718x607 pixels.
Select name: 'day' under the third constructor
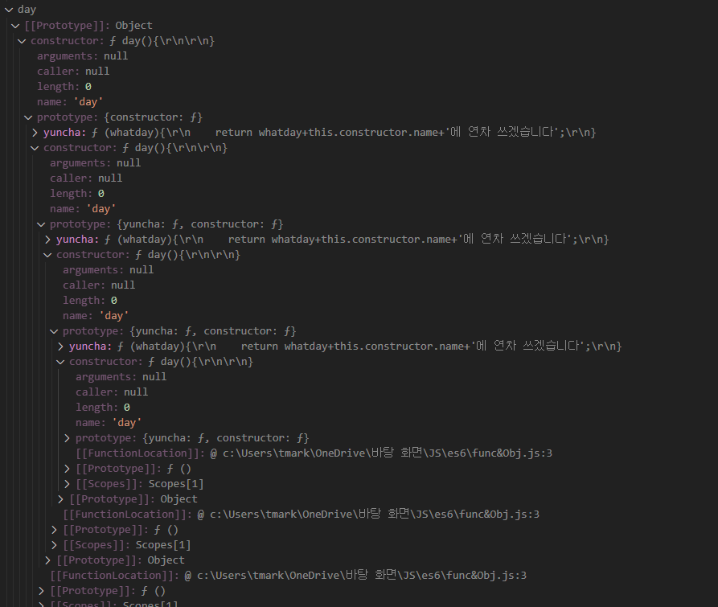click(x=96, y=316)
